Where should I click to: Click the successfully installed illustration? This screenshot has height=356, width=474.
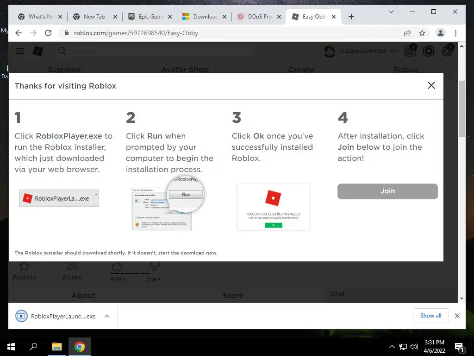(x=273, y=206)
